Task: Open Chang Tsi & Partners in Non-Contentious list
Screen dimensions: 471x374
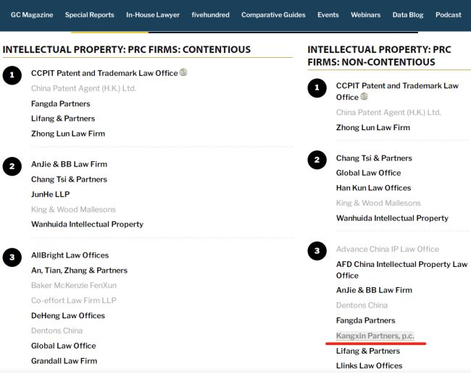Action: pos(374,158)
